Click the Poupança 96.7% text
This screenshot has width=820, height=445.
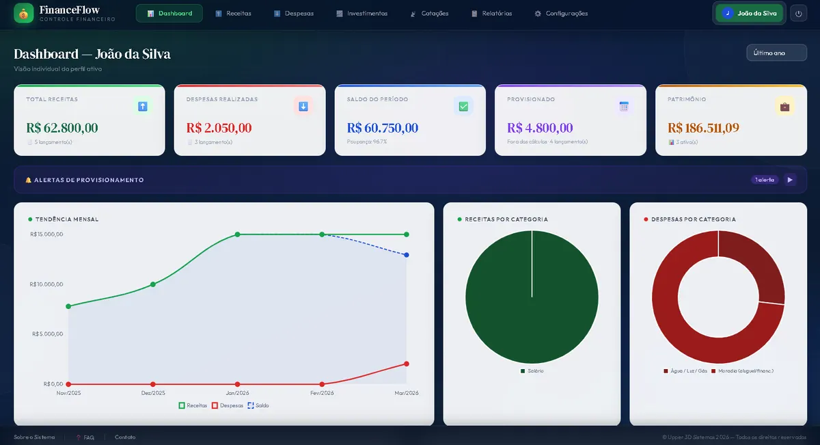coord(367,142)
